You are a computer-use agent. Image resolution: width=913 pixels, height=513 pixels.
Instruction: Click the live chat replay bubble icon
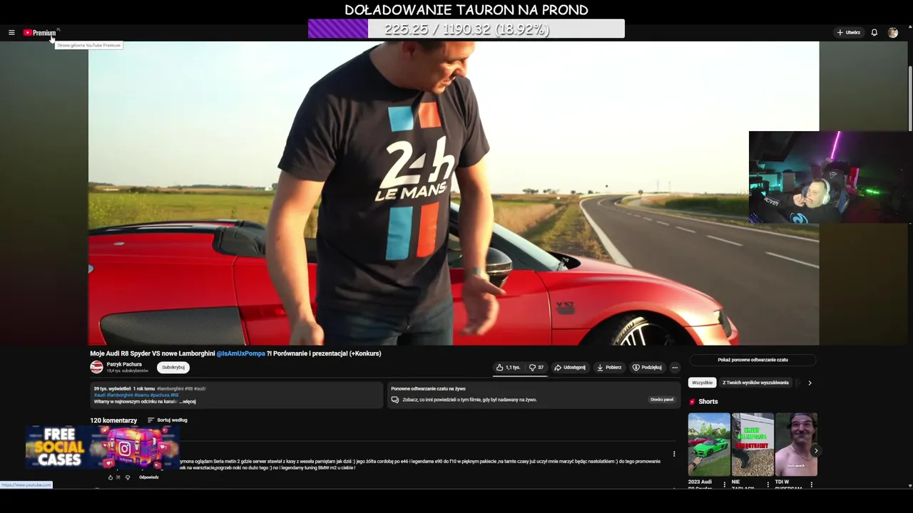tap(397, 400)
